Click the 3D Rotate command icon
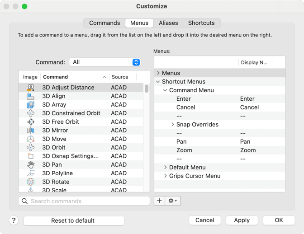This screenshot has height=234, width=304. pyautogui.click(x=31, y=182)
